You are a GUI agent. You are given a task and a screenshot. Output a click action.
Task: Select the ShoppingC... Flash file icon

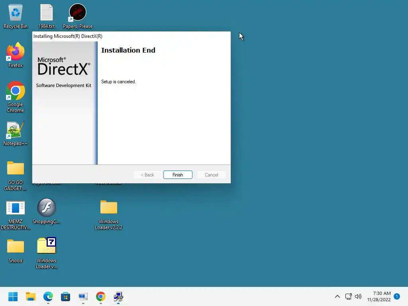(46, 211)
